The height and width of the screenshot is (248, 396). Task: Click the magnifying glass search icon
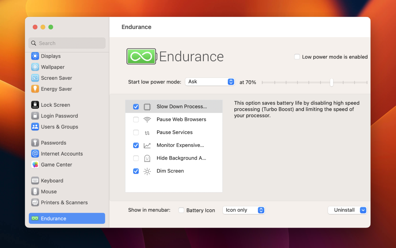(34, 43)
